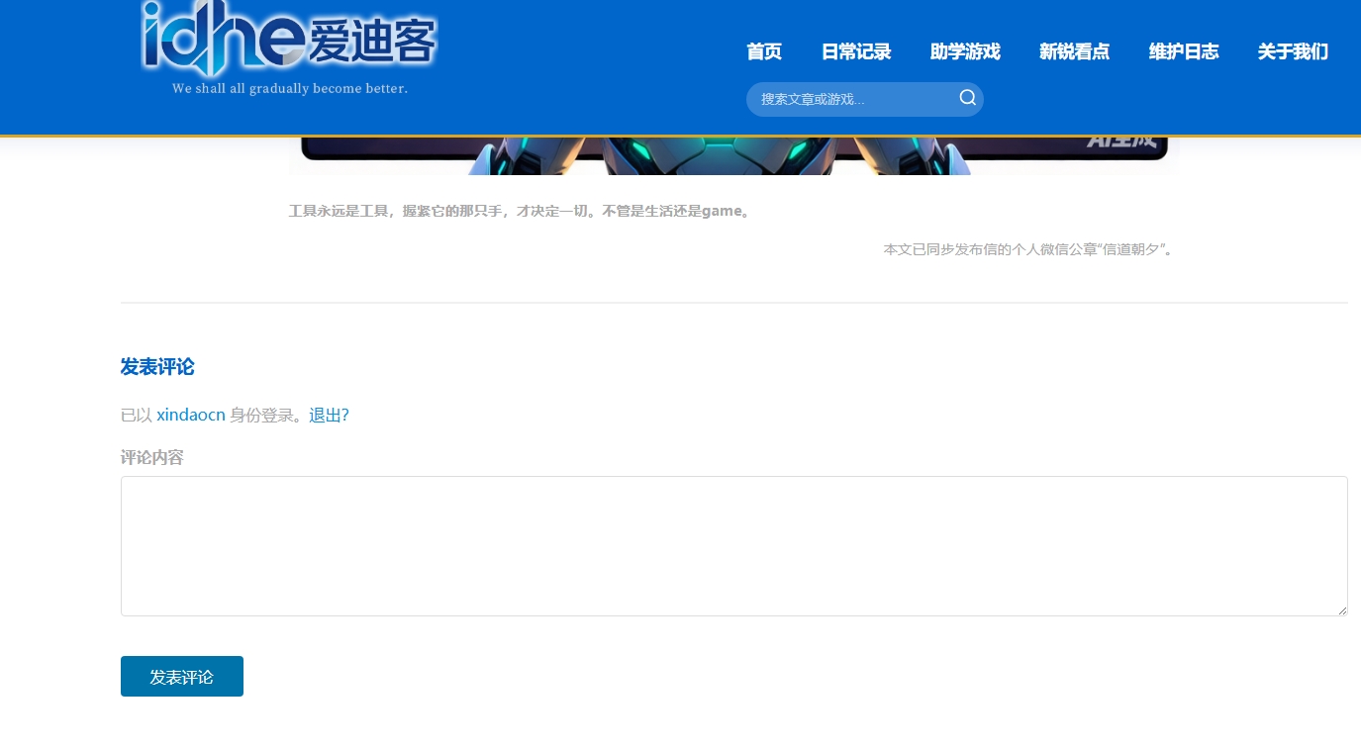This screenshot has height=749, width=1361.
Task: Click the idhe 爱迪客 site logo
Action: coord(288,40)
